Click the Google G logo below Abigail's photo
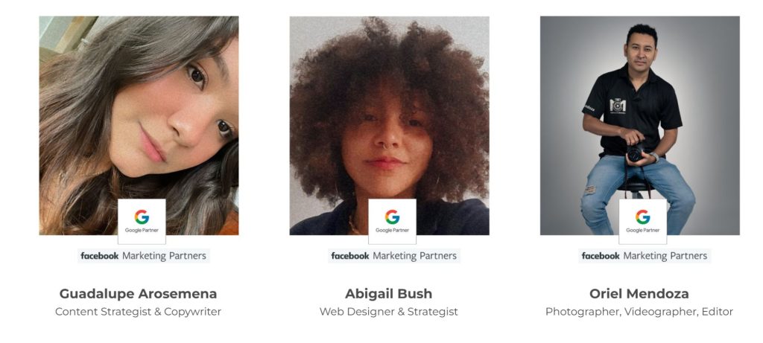 (392, 217)
